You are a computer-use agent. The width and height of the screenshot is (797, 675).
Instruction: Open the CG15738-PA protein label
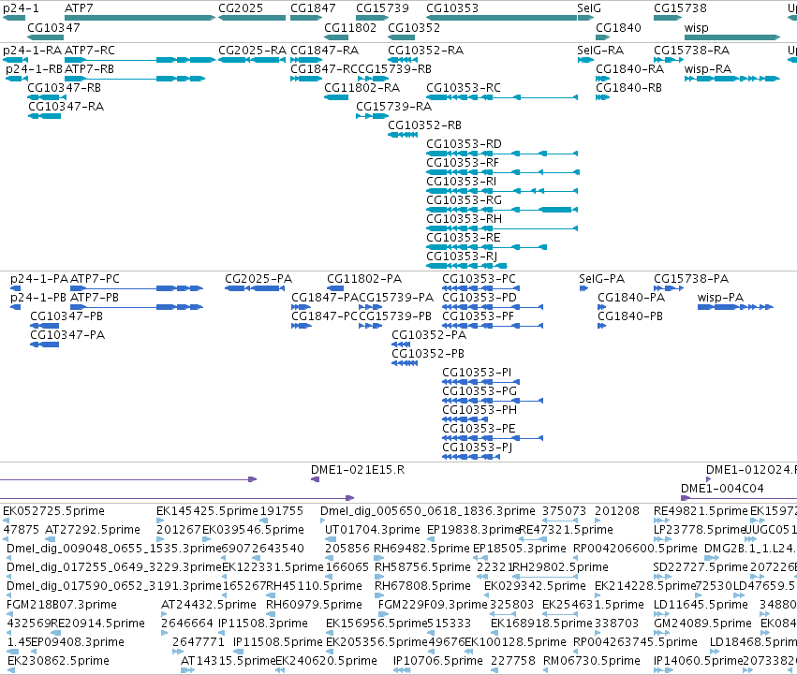pyautogui.click(x=691, y=279)
